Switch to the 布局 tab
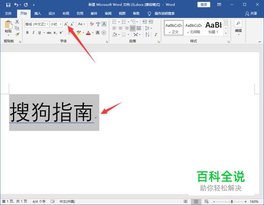Viewport: 264px width, 205px height. click(x=66, y=13)
